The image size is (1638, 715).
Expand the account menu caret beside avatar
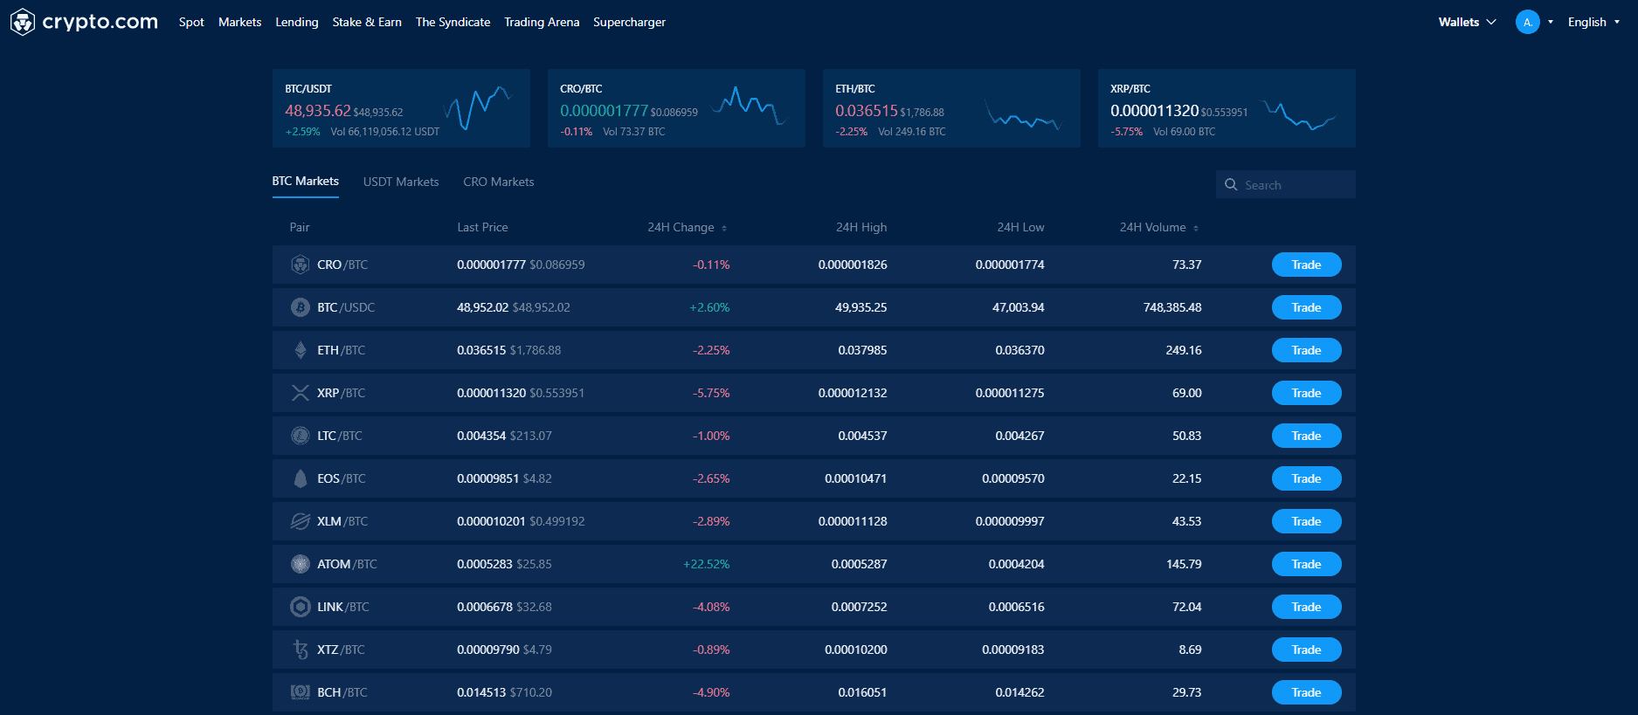click(1551, 23)
